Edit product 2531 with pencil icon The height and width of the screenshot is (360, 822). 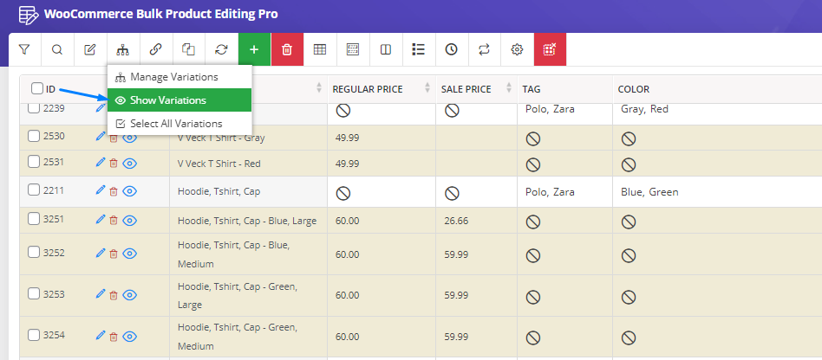pyautogui.click(x=101, y=162)
